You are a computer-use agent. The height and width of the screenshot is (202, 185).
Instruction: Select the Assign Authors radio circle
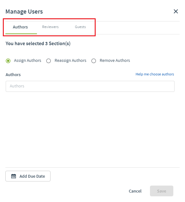click(8, 61)
